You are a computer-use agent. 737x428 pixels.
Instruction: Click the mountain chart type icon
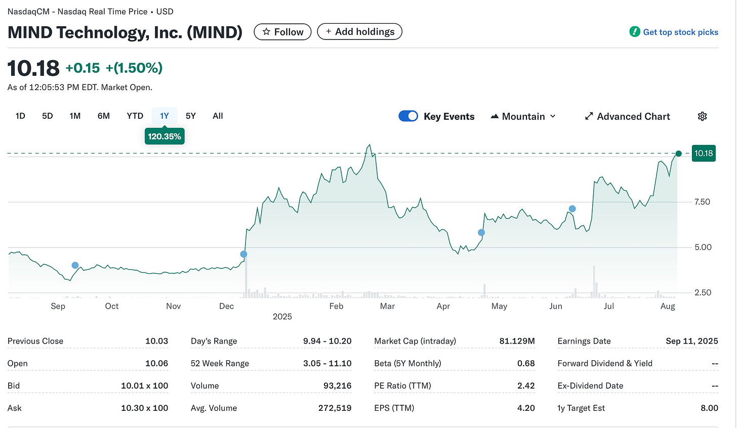pos(495,116)
